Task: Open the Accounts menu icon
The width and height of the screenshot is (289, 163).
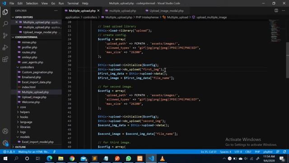Action: [x=5, y=131]
